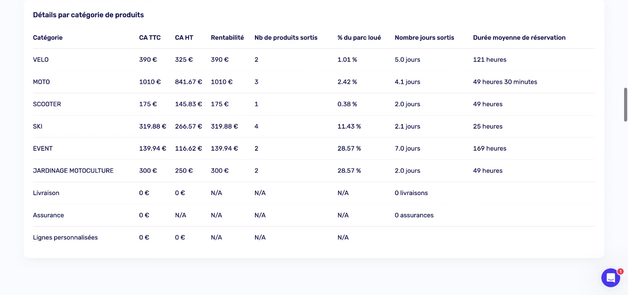Open the chat support widget icon
Viewport: 628px width, 295px height.
point(610,278)
